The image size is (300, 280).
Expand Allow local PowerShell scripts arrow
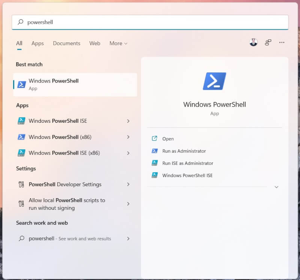click(128, 204)
